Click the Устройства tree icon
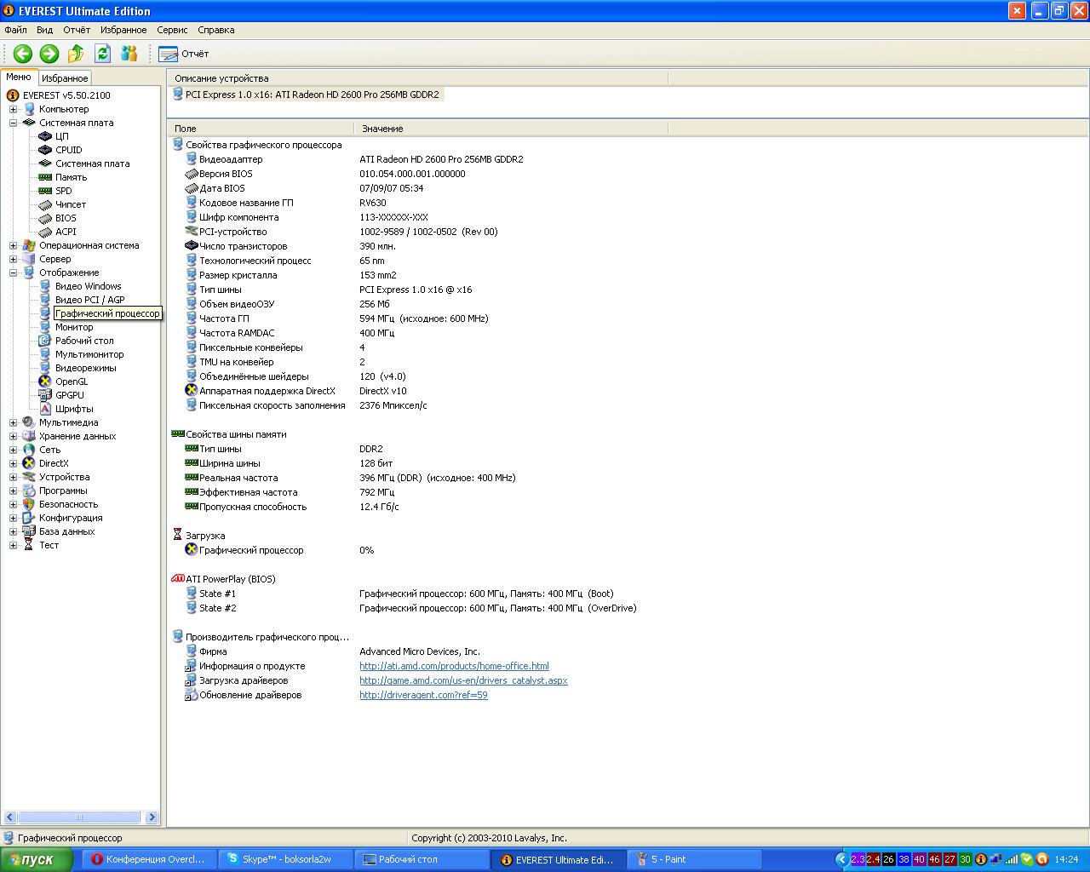 (29, 477)
